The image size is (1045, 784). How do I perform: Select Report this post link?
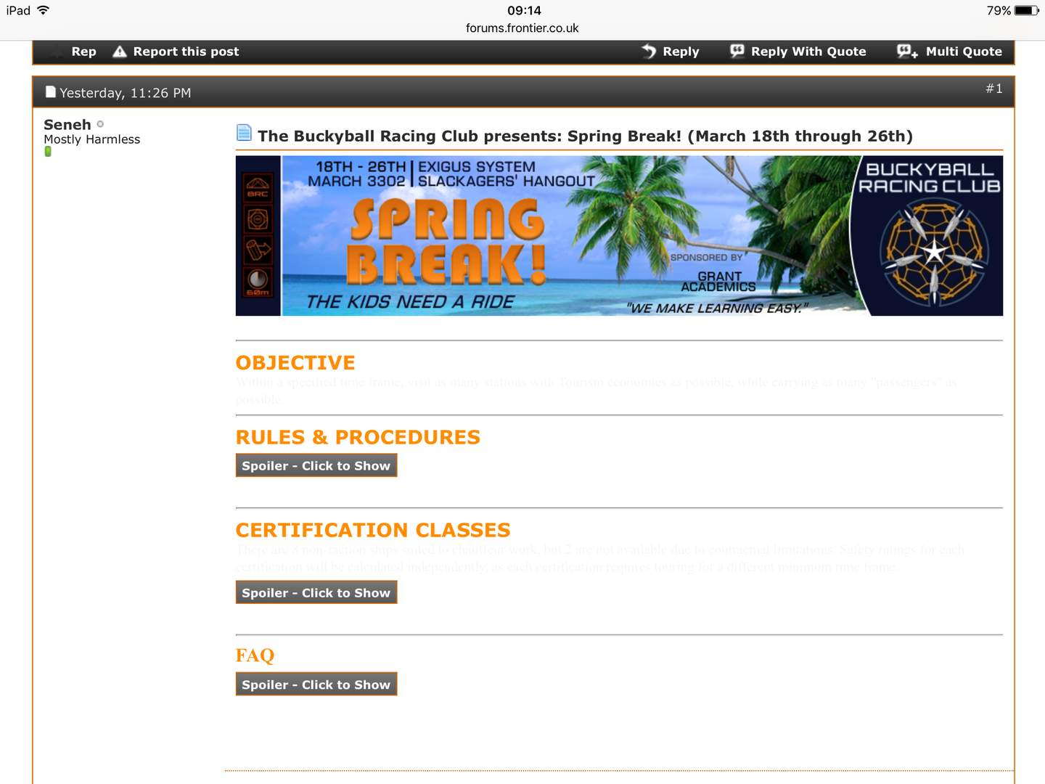point(186,52)
